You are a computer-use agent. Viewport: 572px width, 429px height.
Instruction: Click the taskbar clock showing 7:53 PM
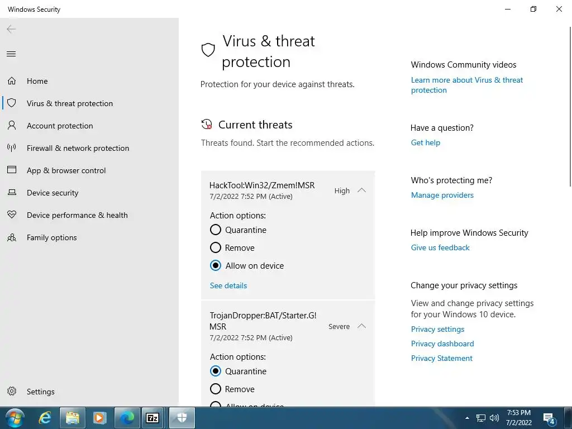518,418
